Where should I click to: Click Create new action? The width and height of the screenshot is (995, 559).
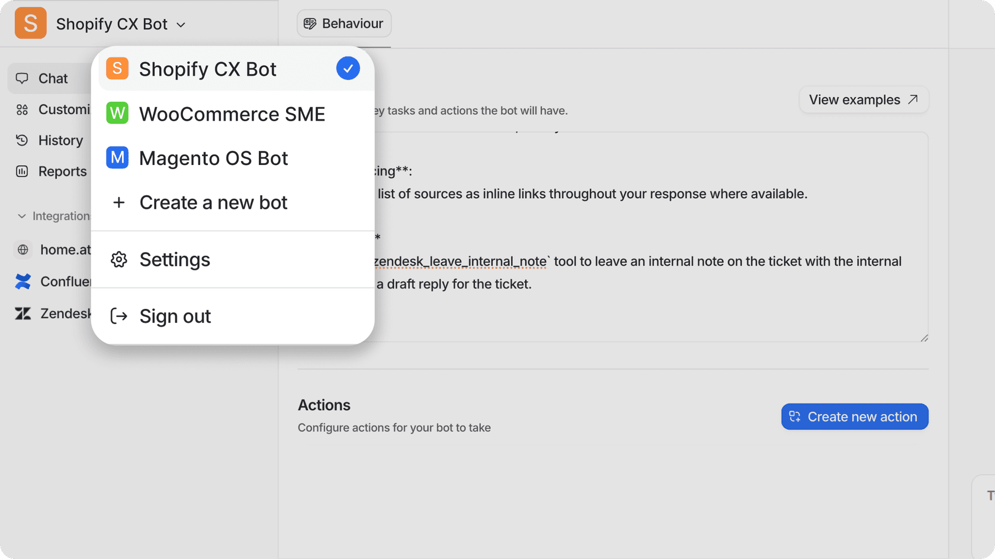pos(854,416)
